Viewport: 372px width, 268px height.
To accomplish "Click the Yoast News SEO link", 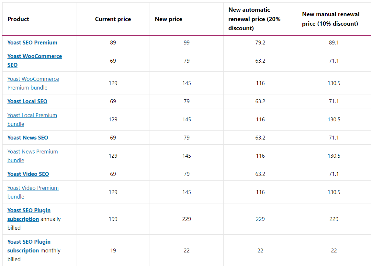I will coord(28,138).
